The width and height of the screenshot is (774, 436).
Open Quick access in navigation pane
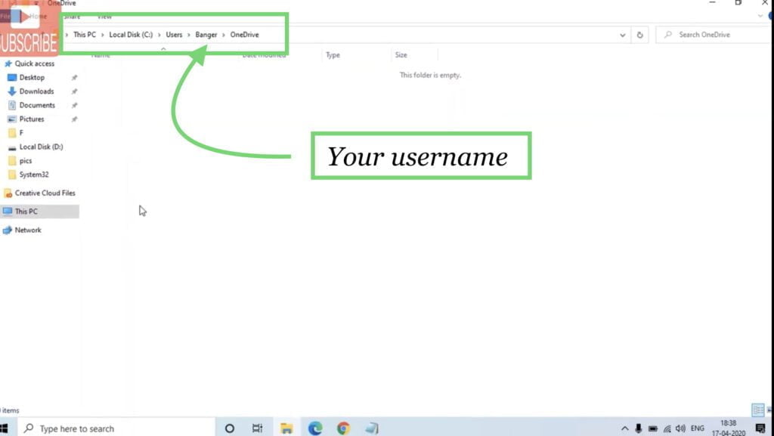pos(34,63)
